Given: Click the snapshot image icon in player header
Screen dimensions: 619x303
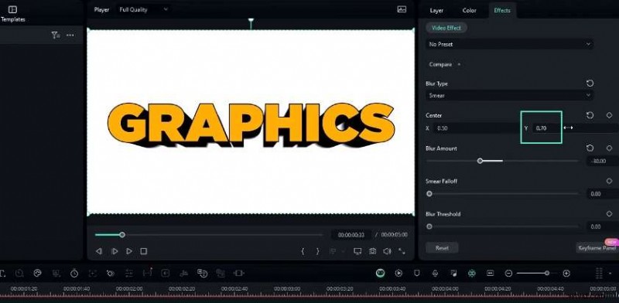Looking at the screenshot, I should point(402,9).
